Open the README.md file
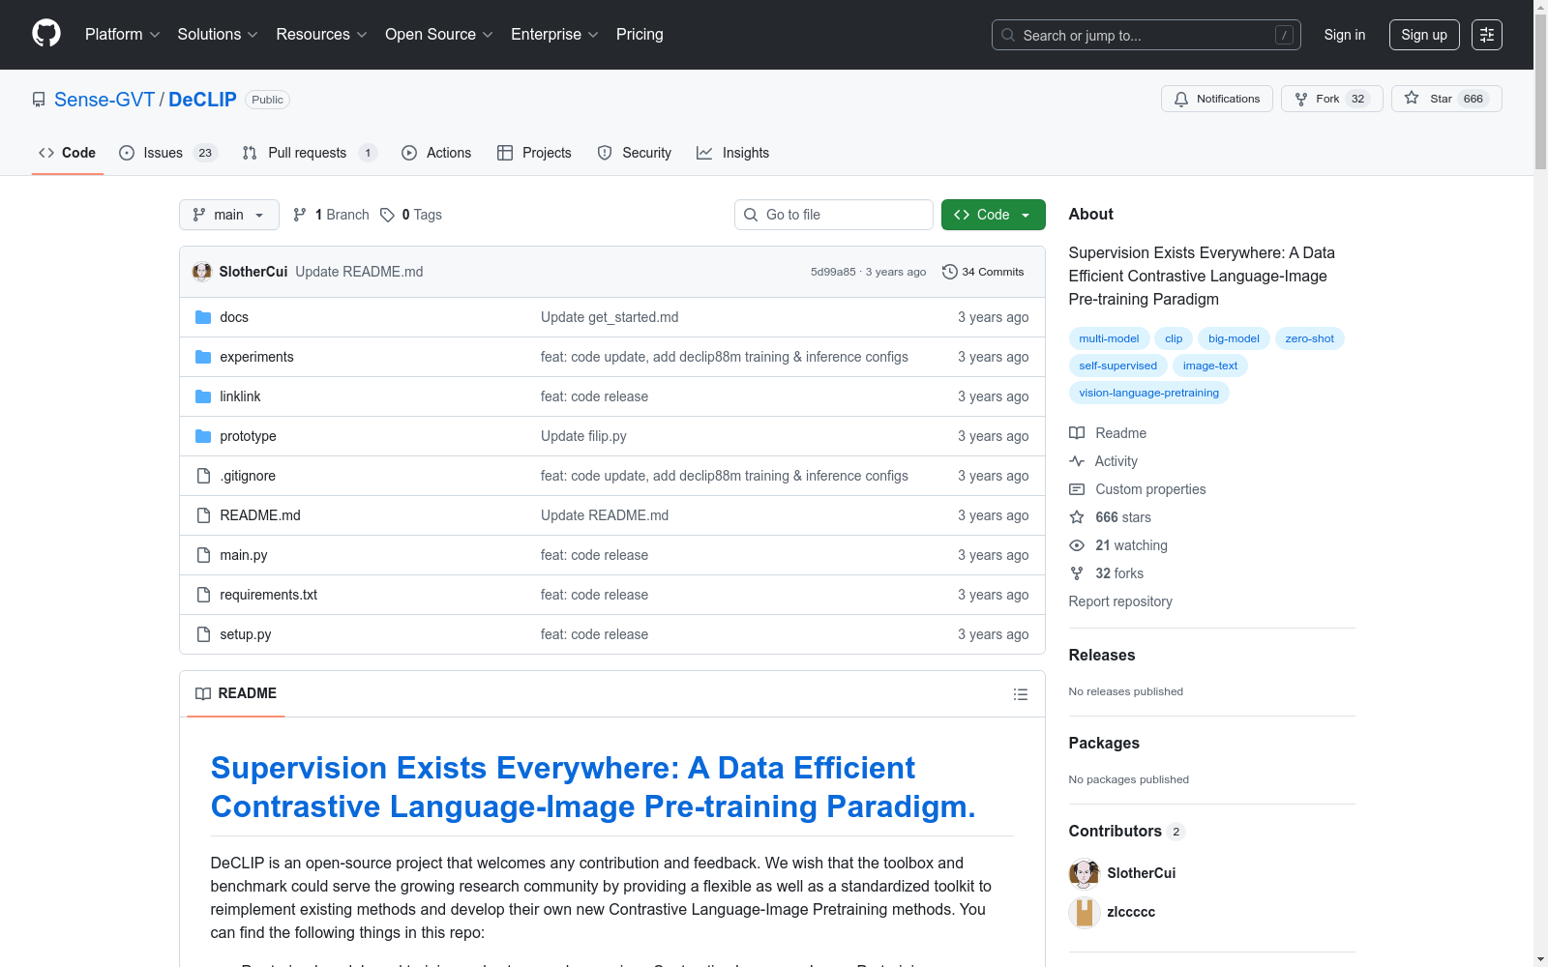The width and height of the screenshot is (1548, 967). click(x=260, y=515)
